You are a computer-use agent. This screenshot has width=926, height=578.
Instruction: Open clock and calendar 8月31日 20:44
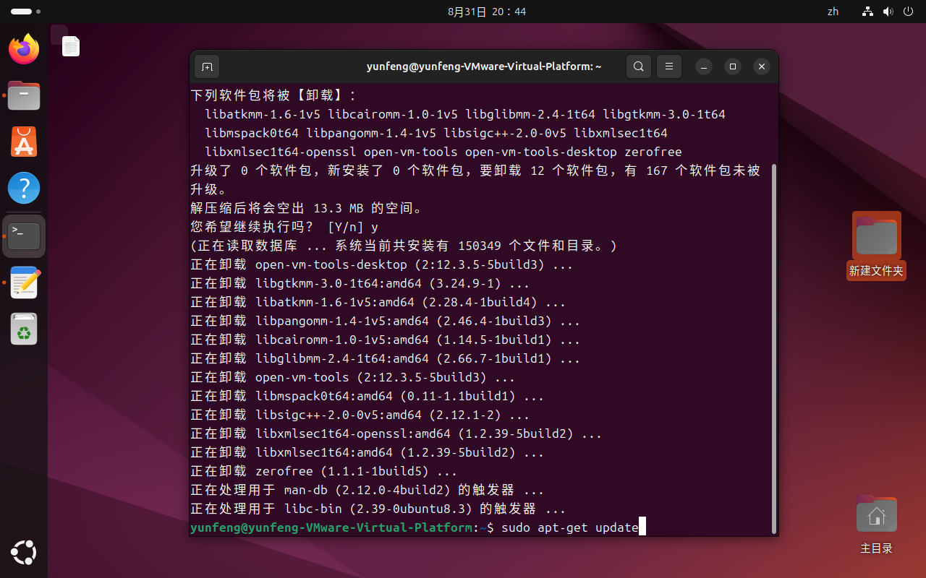click(x=487, y=12)
